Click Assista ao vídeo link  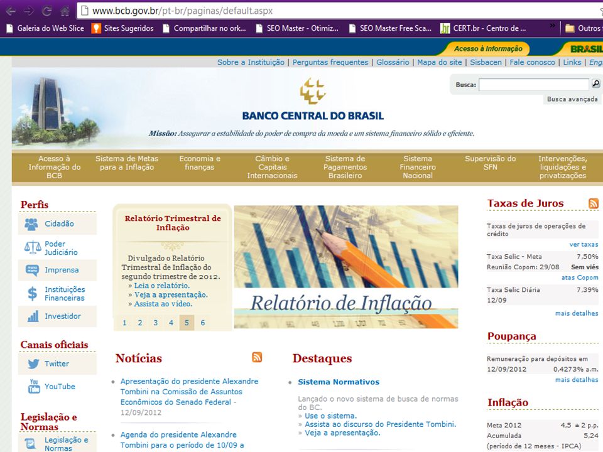(163, 304)
